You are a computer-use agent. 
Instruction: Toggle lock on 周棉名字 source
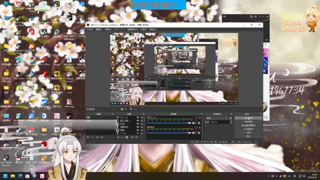pyautogui.click(x=142, y=127)
